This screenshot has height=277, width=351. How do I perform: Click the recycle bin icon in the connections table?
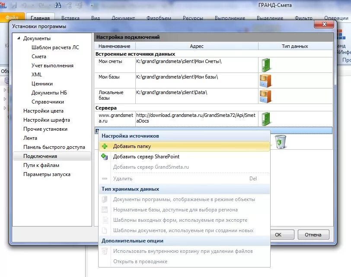(280, 142)
